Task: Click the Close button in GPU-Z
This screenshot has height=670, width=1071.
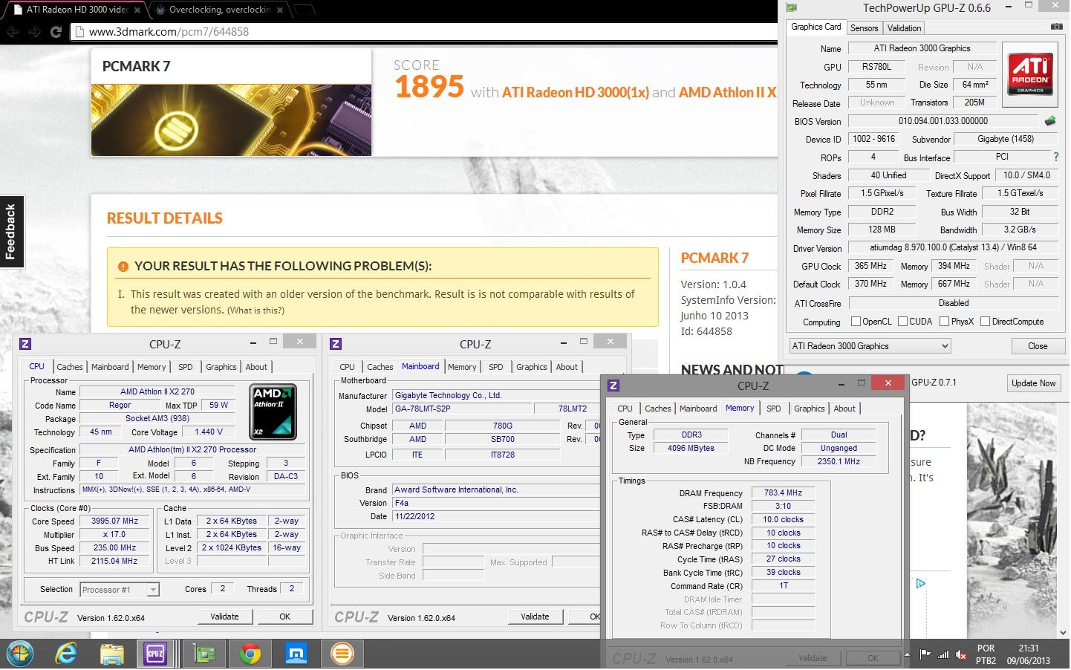Action: click(1038, 346)
